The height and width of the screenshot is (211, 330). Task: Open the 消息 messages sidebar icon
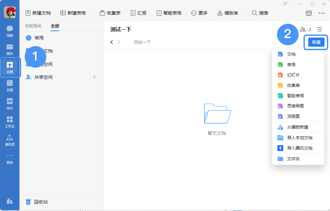click(x=10, y=31)
